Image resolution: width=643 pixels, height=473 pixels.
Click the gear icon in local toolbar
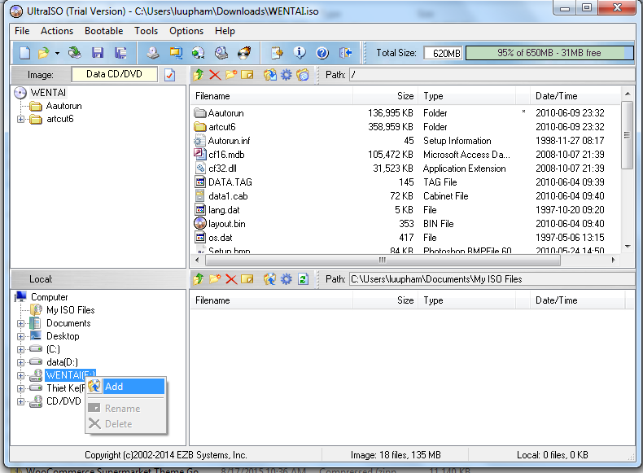(287, 279)
